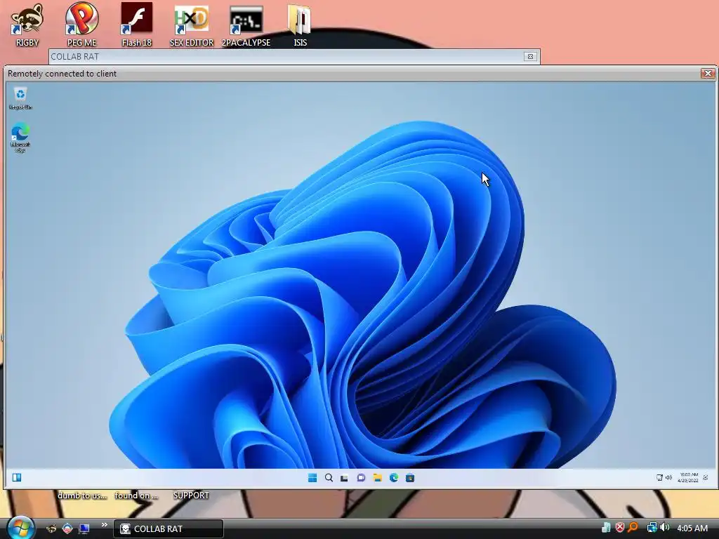Select the 'dumb to us...' desktop item
The height and width of the screenshot is (539, 719).
tap(82, 495)
